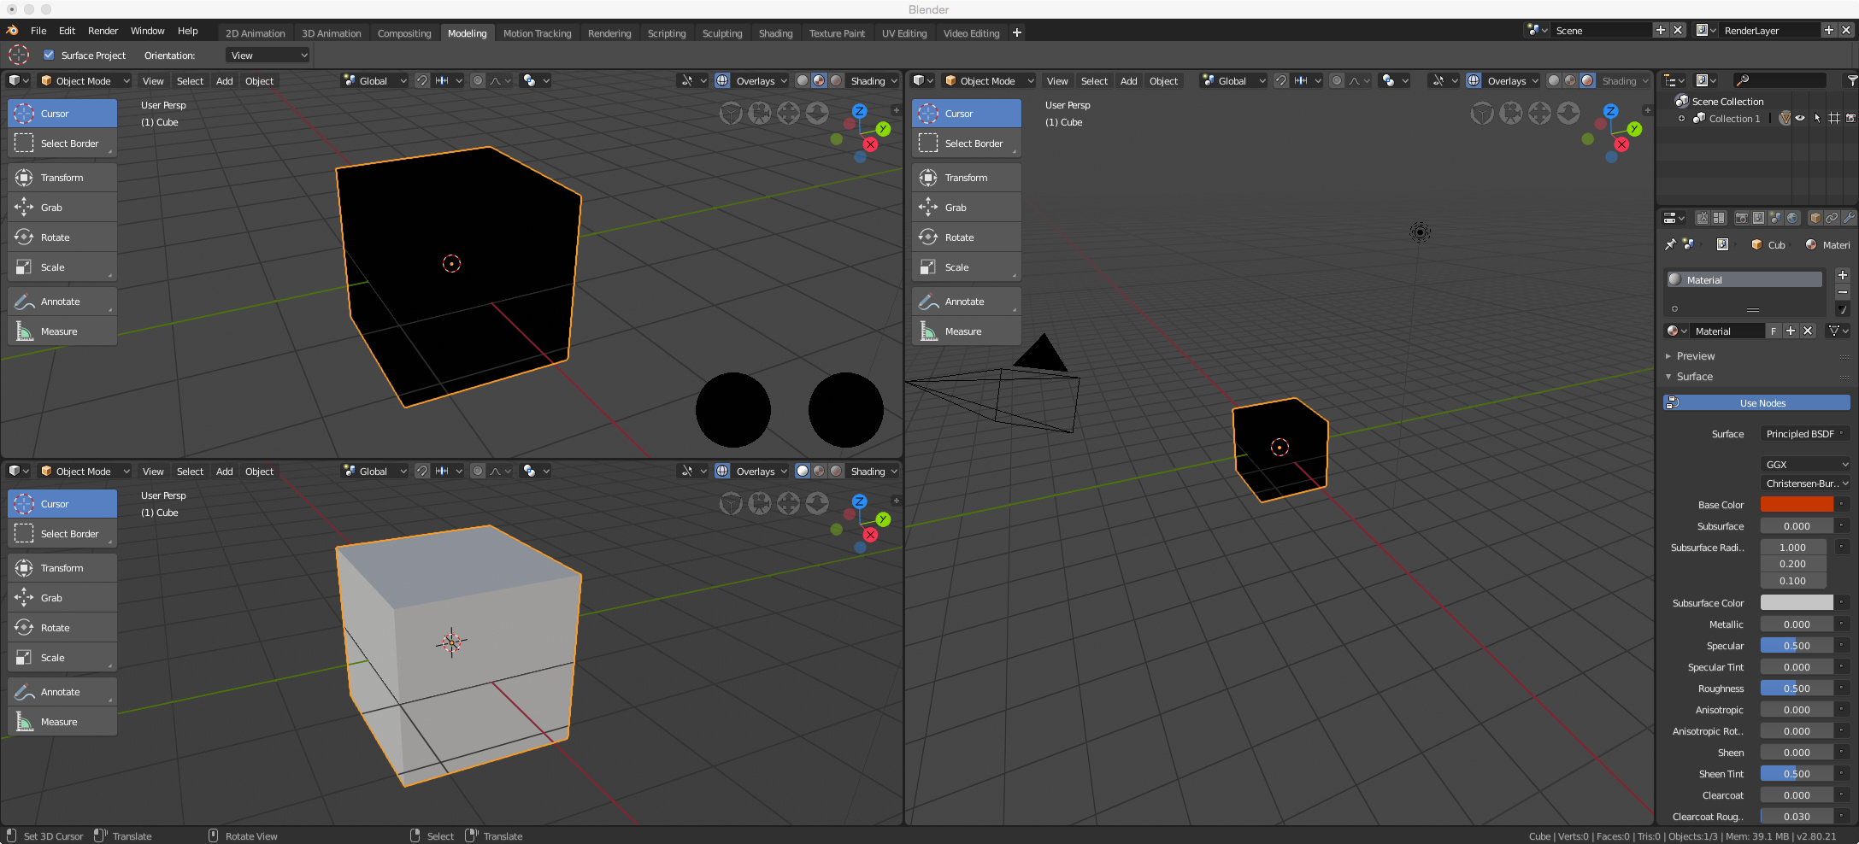Viewport: 1859px width, 844px height.
Task: Open Shading popover in bottom-left viewport
Action: [874, 472]
